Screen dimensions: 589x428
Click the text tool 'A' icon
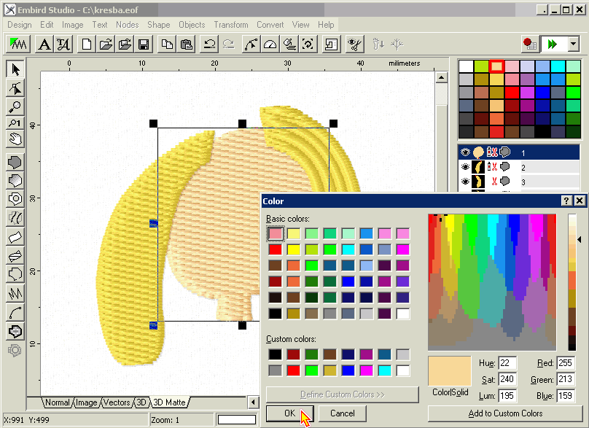(44, 44)
